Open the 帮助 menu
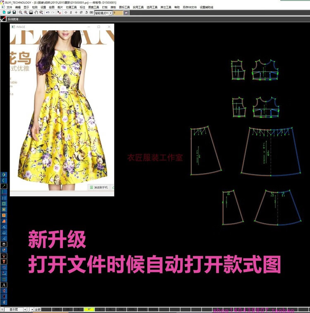 [x=177, y=7]
